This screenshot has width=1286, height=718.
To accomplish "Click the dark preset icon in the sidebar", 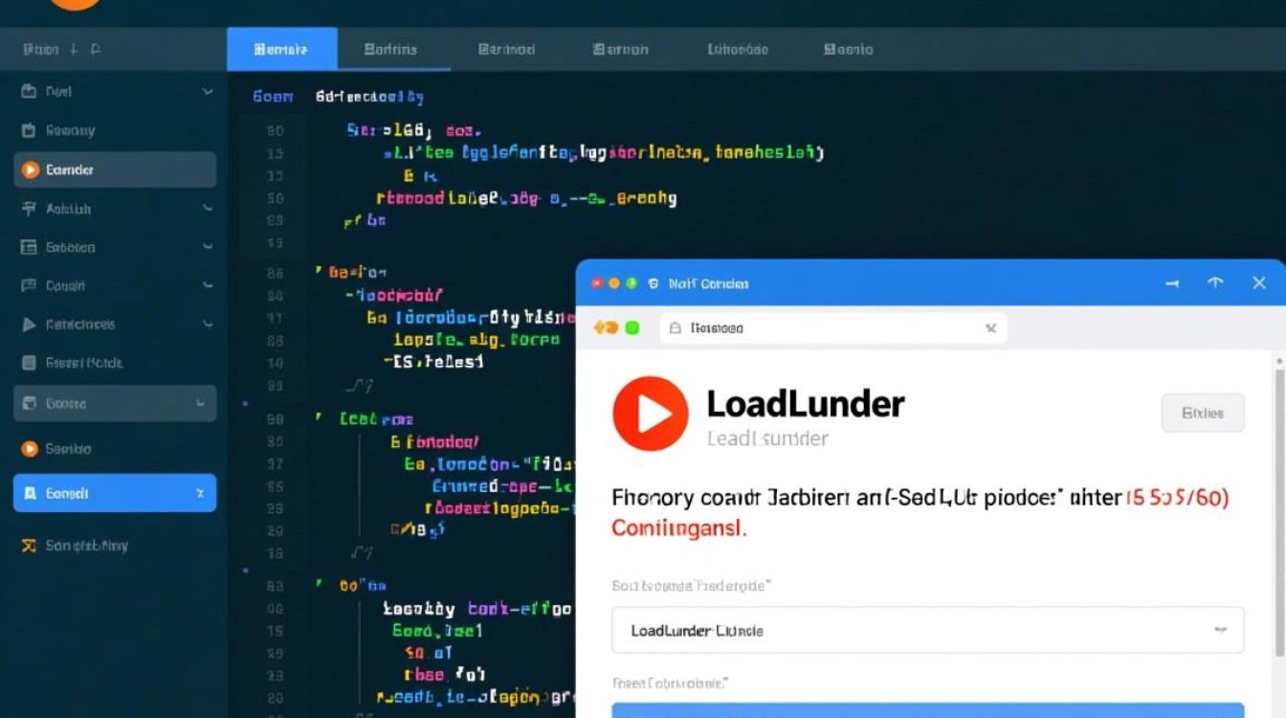I will point(32,362).
